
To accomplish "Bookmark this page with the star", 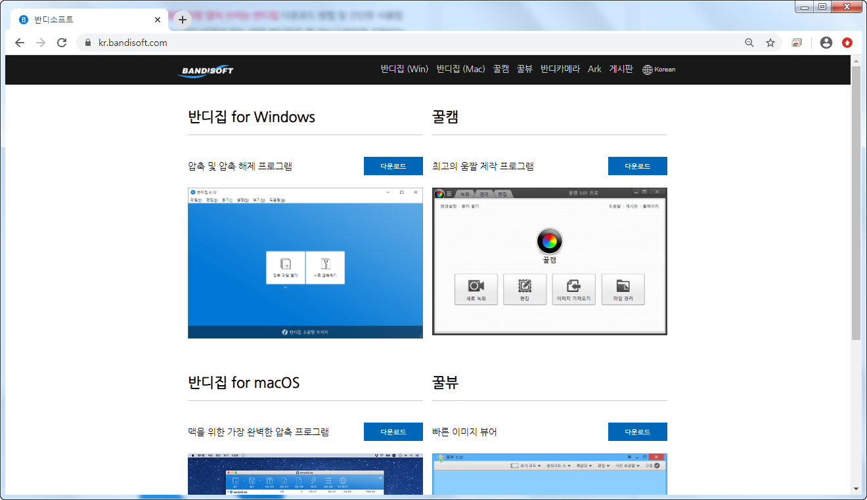I will click(770, 43).
